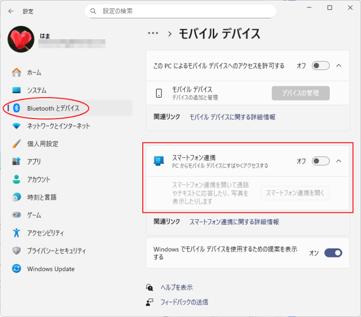Open システム settings category
This screenshot has height=317, width=361.
pyautogui.click(x=69, y=90)
